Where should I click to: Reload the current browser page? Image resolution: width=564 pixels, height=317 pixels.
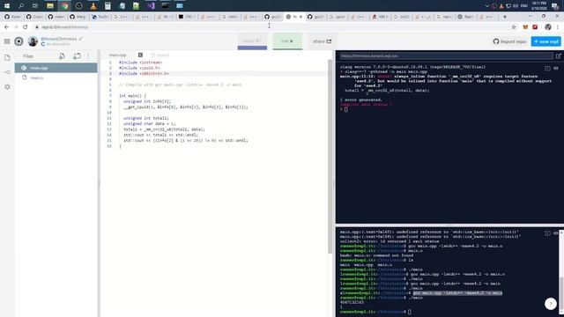coord(26,27)
